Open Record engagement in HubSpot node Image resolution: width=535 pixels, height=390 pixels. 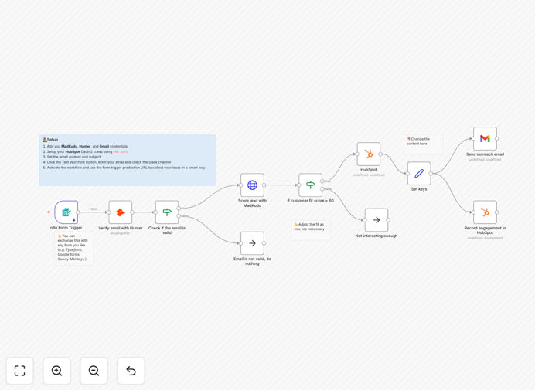pos(485,212)
